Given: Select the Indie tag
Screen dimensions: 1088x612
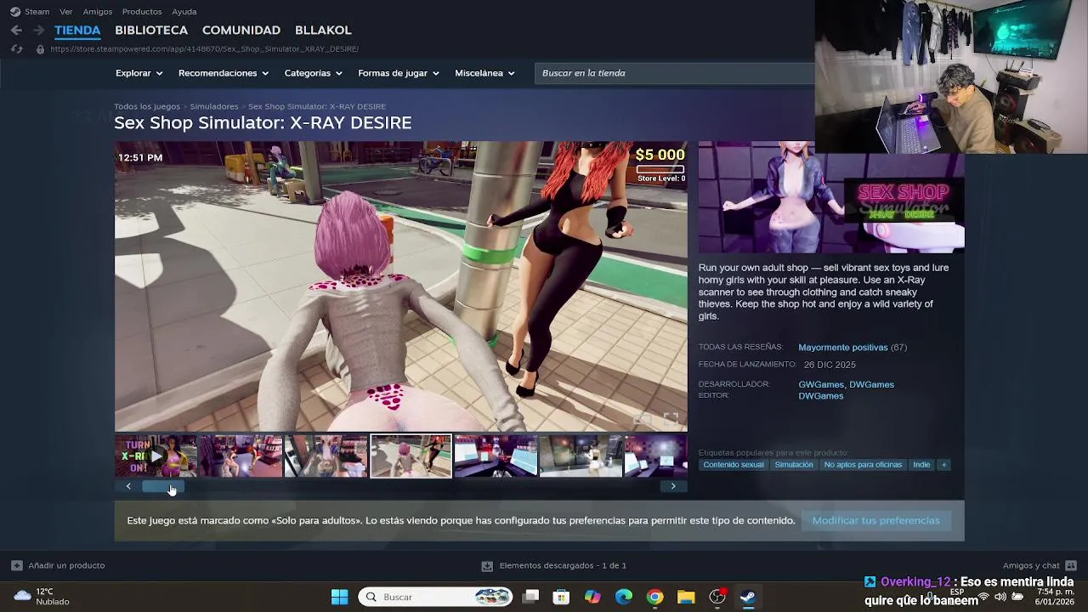Looking at the screenshot, I should pyautogui.click(x=921, y=465).
